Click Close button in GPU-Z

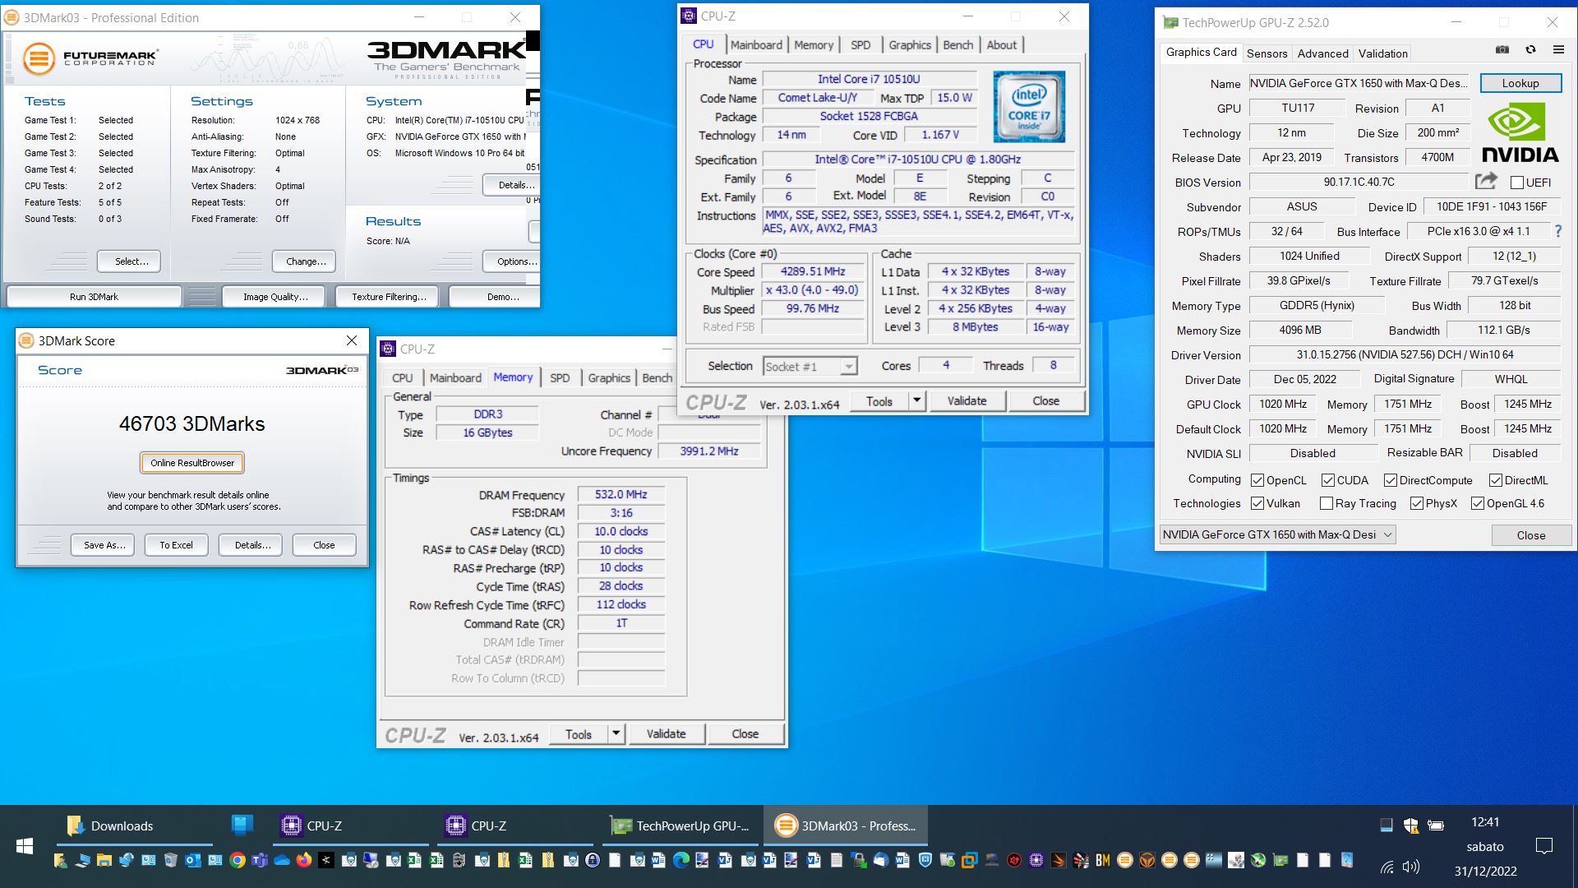tap(1531, 535)
